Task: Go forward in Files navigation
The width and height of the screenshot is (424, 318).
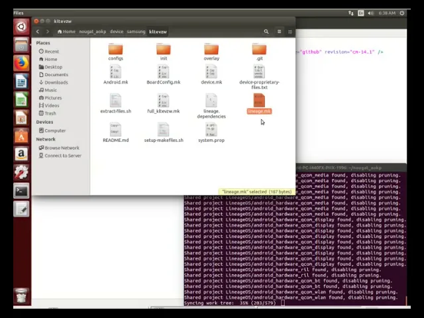Action: 48,32
